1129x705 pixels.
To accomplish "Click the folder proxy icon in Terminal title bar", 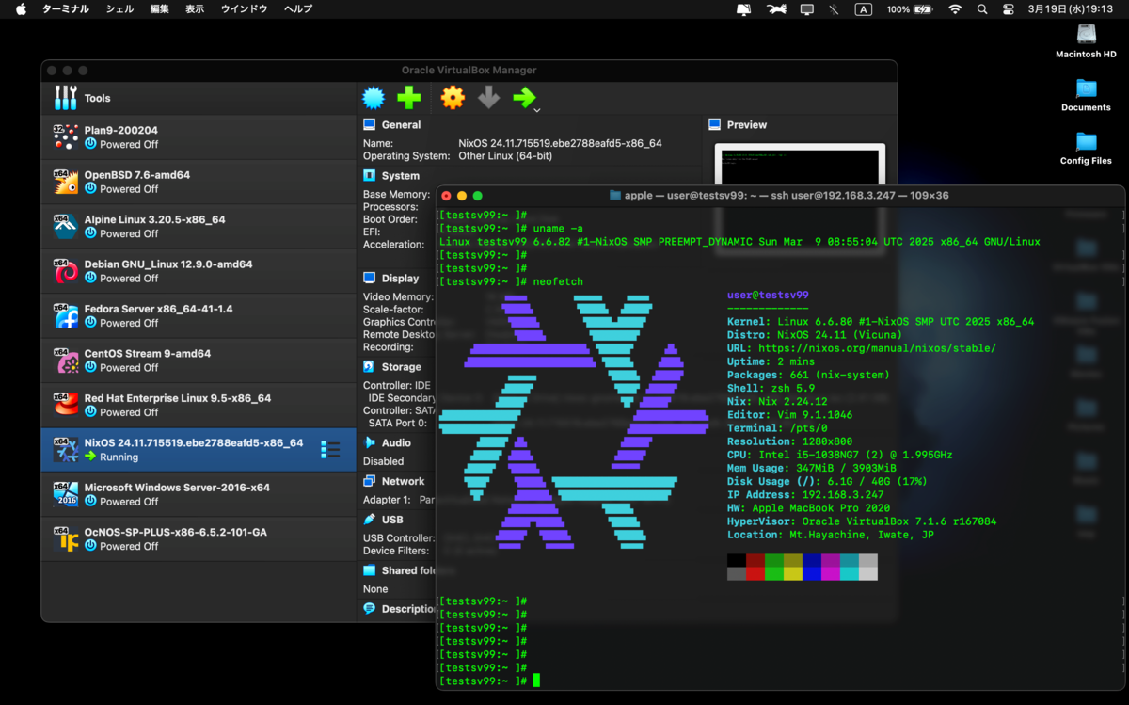I will pos(615,196).
